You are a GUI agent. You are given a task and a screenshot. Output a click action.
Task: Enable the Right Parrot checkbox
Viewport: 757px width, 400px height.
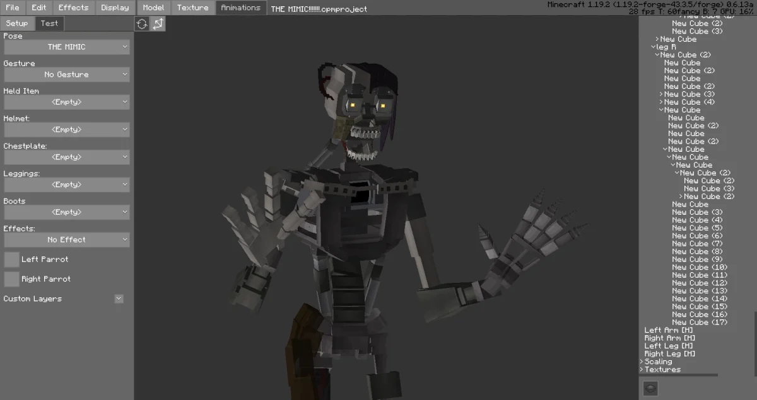[11, 279]
